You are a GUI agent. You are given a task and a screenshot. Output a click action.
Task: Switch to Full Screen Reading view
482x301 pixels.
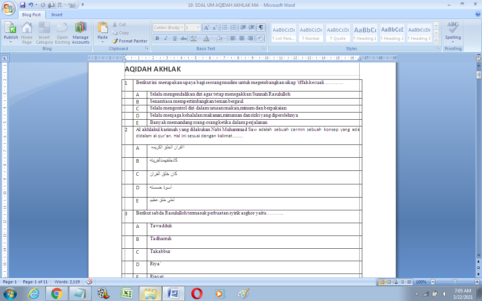[x=389, y=282]
